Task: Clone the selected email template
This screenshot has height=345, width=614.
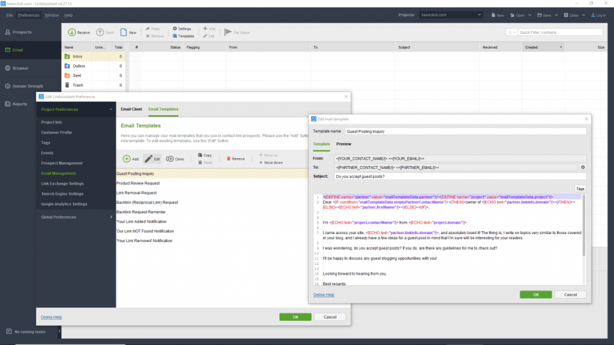Action: pos(175,159)
